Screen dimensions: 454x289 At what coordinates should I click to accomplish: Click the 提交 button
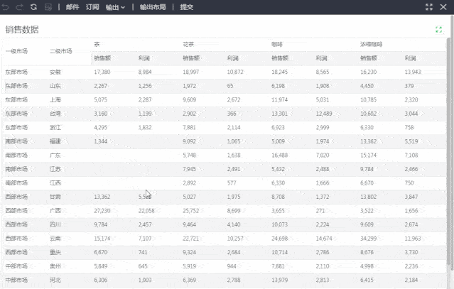(x=186, y=7)
